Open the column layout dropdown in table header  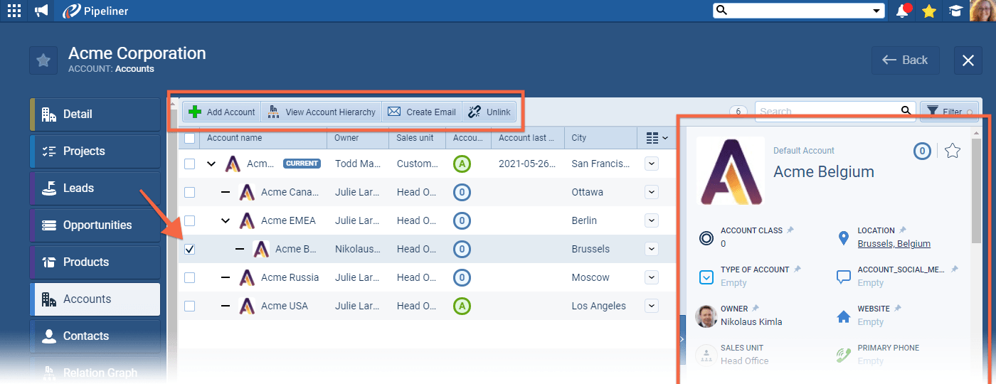click(657, 138)
